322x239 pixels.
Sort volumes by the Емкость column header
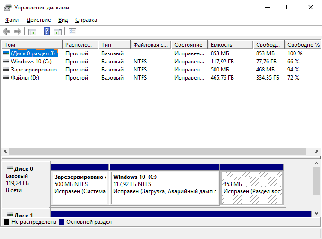229,45
